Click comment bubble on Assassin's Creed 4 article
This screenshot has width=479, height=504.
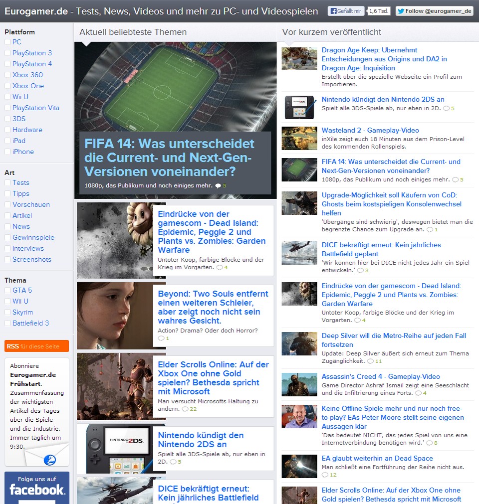tap(418, 393)
